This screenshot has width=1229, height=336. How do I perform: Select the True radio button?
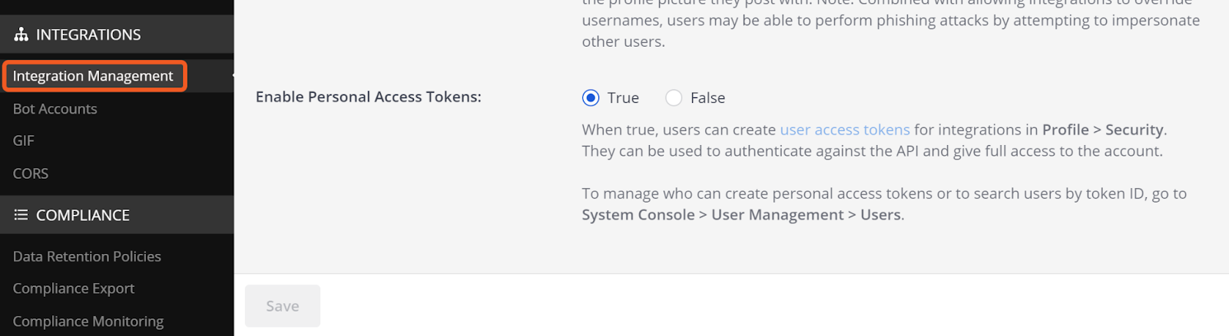(x=591, y=98)
